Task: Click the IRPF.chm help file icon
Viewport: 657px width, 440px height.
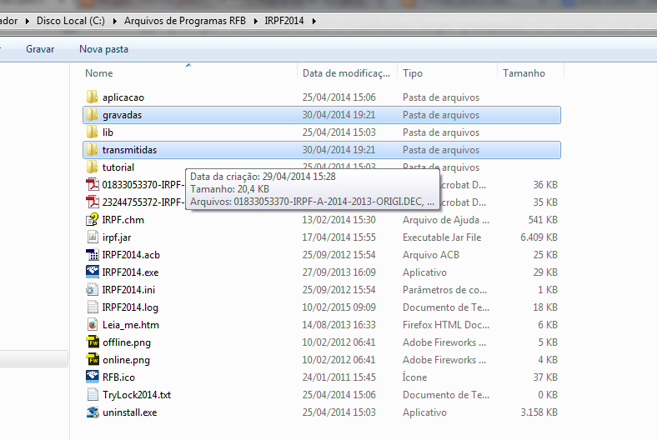Action: pos(93,220)
